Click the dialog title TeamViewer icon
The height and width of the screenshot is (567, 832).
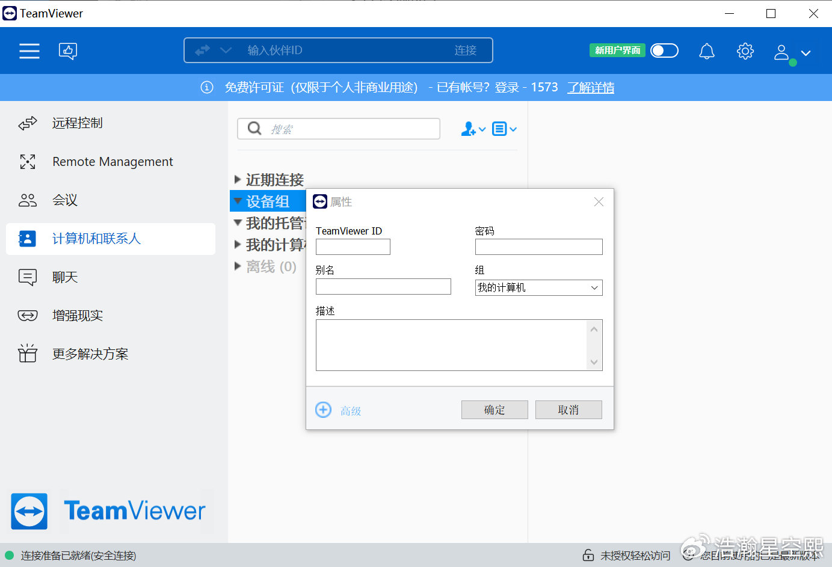coord(320,202)
